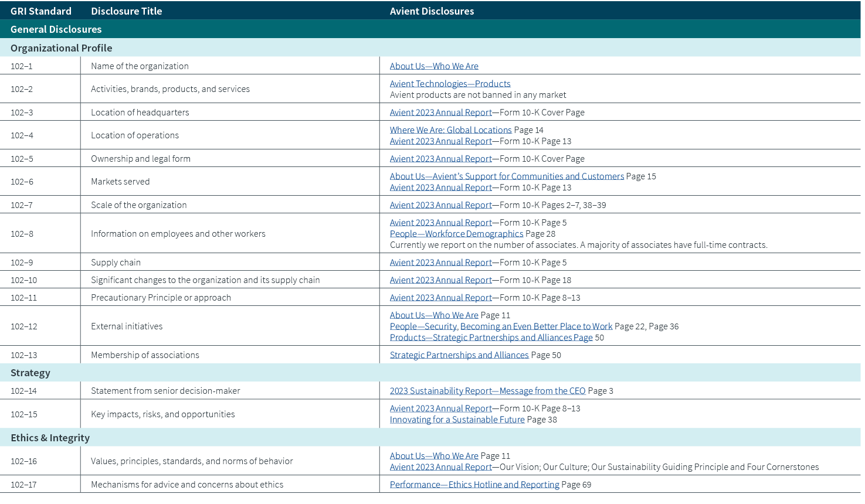Viewport: 865px width, 504px height.
Task: Click Strategic Partnerships and Alliances for Membership row
Action: (x=459, y=355)
